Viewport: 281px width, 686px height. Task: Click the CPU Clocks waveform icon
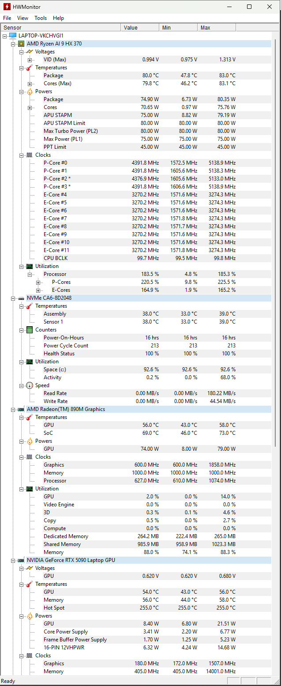click(30, 155)
